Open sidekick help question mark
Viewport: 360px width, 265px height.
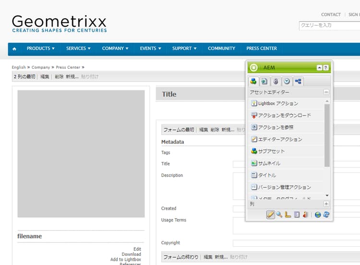[325, 68]
